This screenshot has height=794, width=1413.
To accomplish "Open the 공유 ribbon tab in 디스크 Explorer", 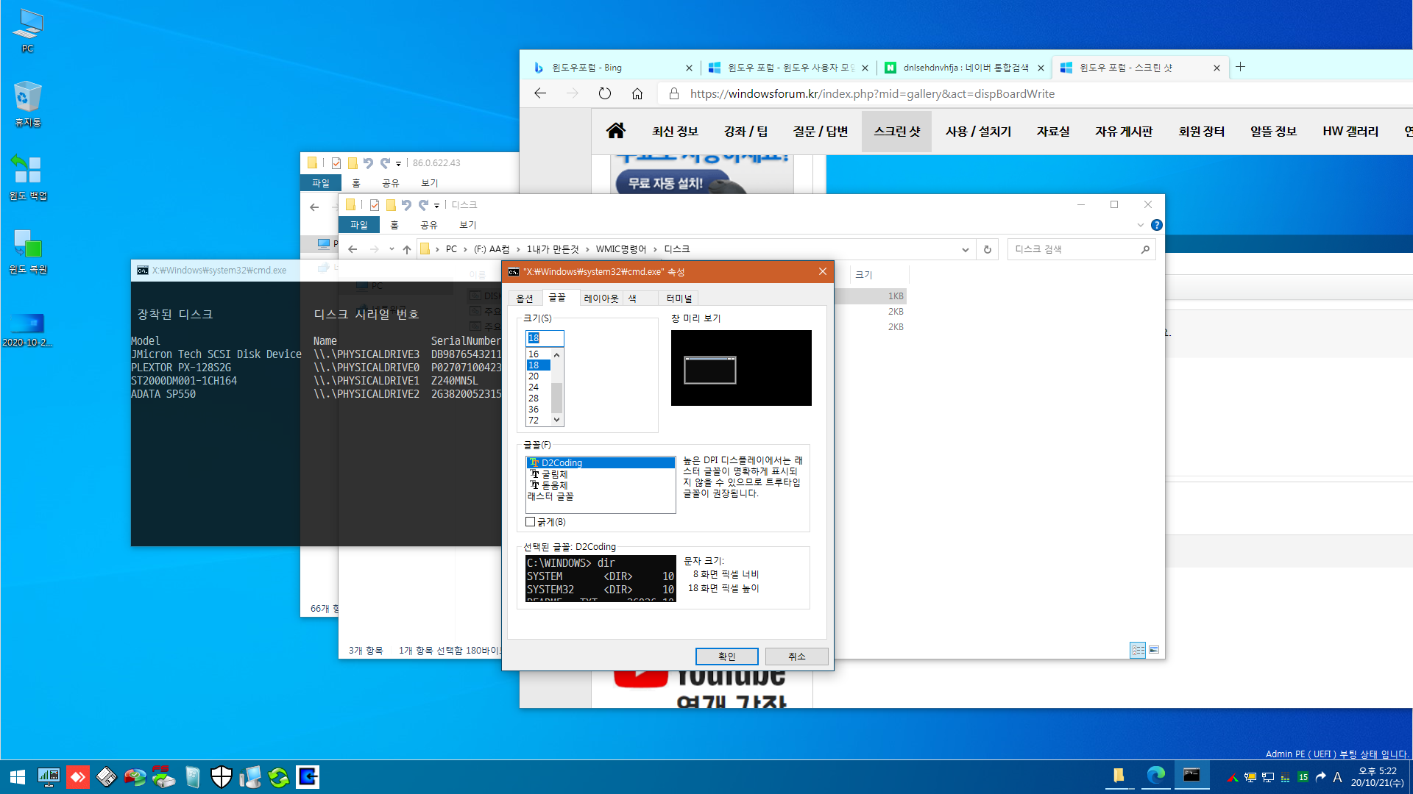I will tap(429, 225).
